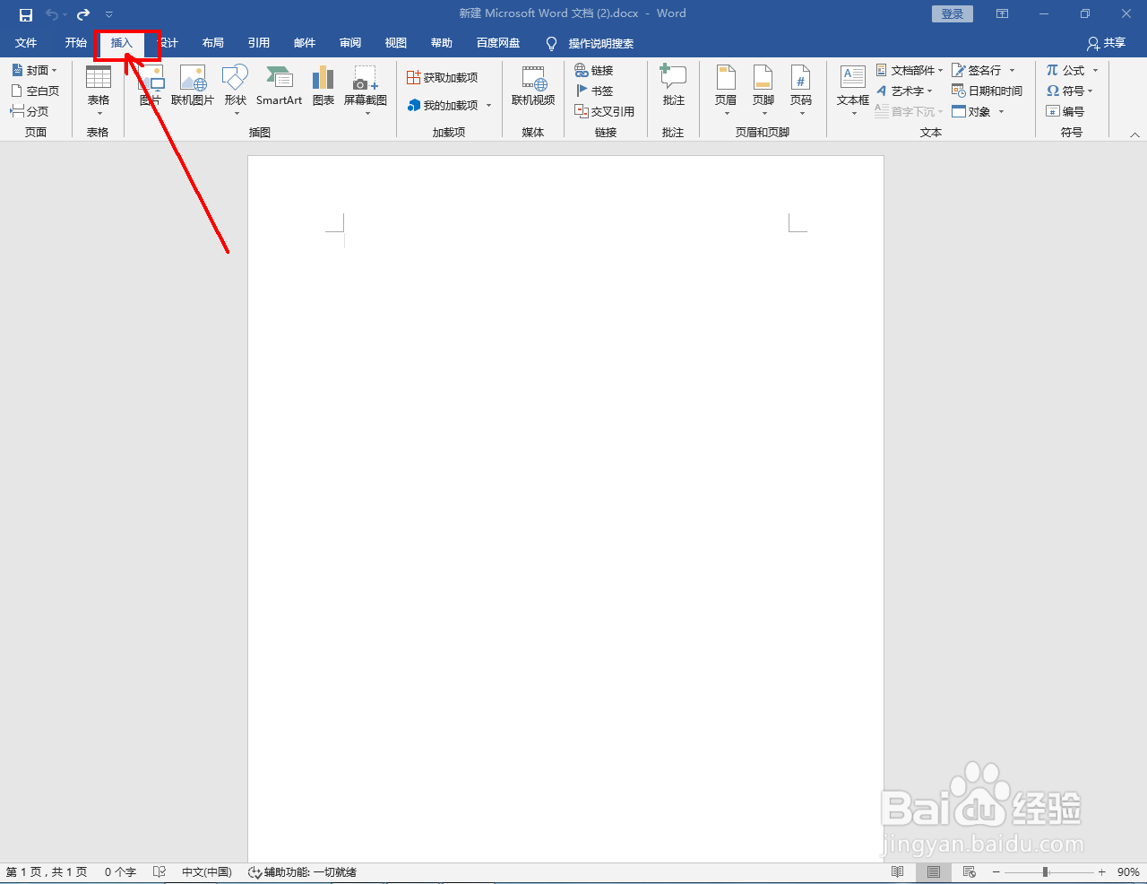1147x884 pixels.
Task: Insert a cross-reference (交叉引用)
Action: [605, 111]
